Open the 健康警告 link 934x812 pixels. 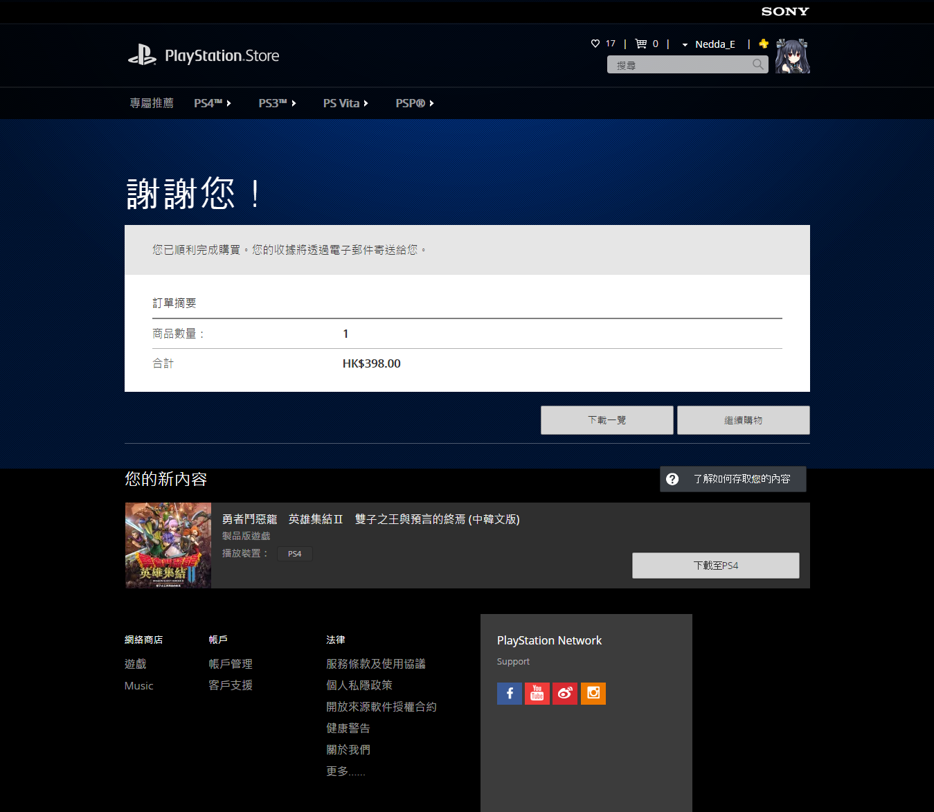click(348, 728)
